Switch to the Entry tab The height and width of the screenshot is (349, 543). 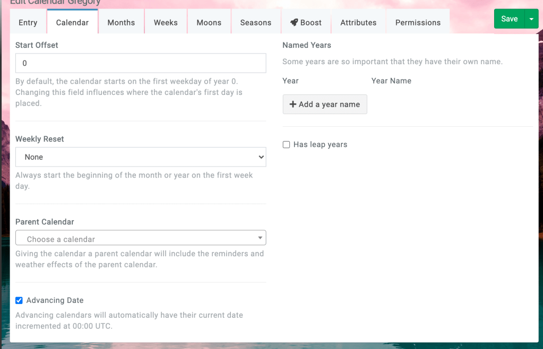click(28, 23)
